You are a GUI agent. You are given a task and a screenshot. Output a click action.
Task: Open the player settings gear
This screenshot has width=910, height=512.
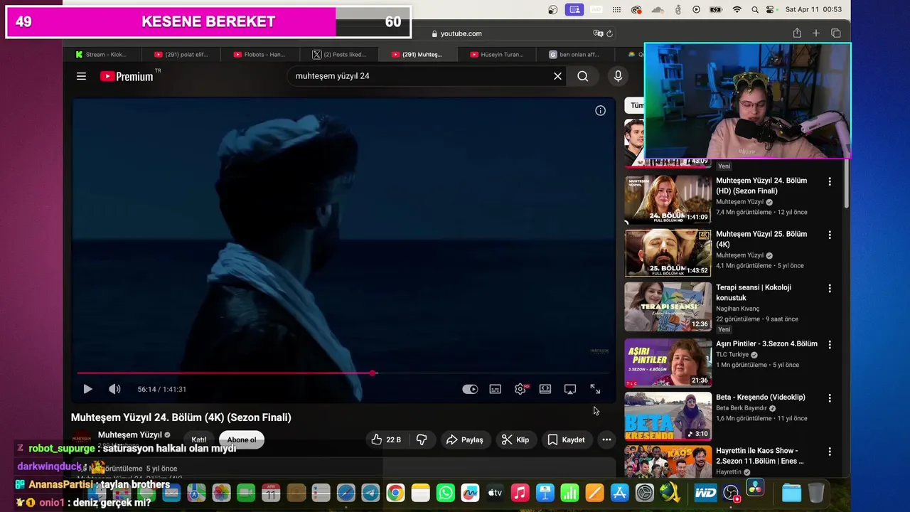(520, 389)
